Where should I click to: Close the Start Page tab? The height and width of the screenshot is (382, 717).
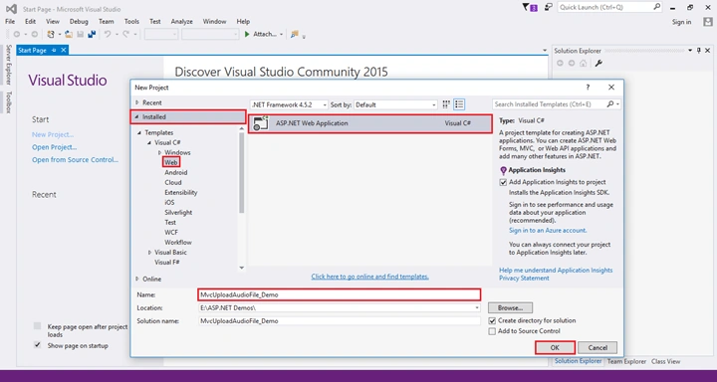[64, 51]
